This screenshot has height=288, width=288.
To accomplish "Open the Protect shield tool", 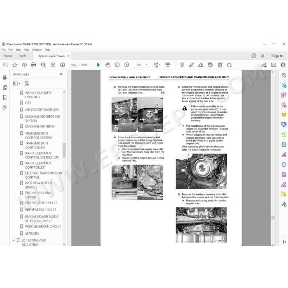I will 284,165.
